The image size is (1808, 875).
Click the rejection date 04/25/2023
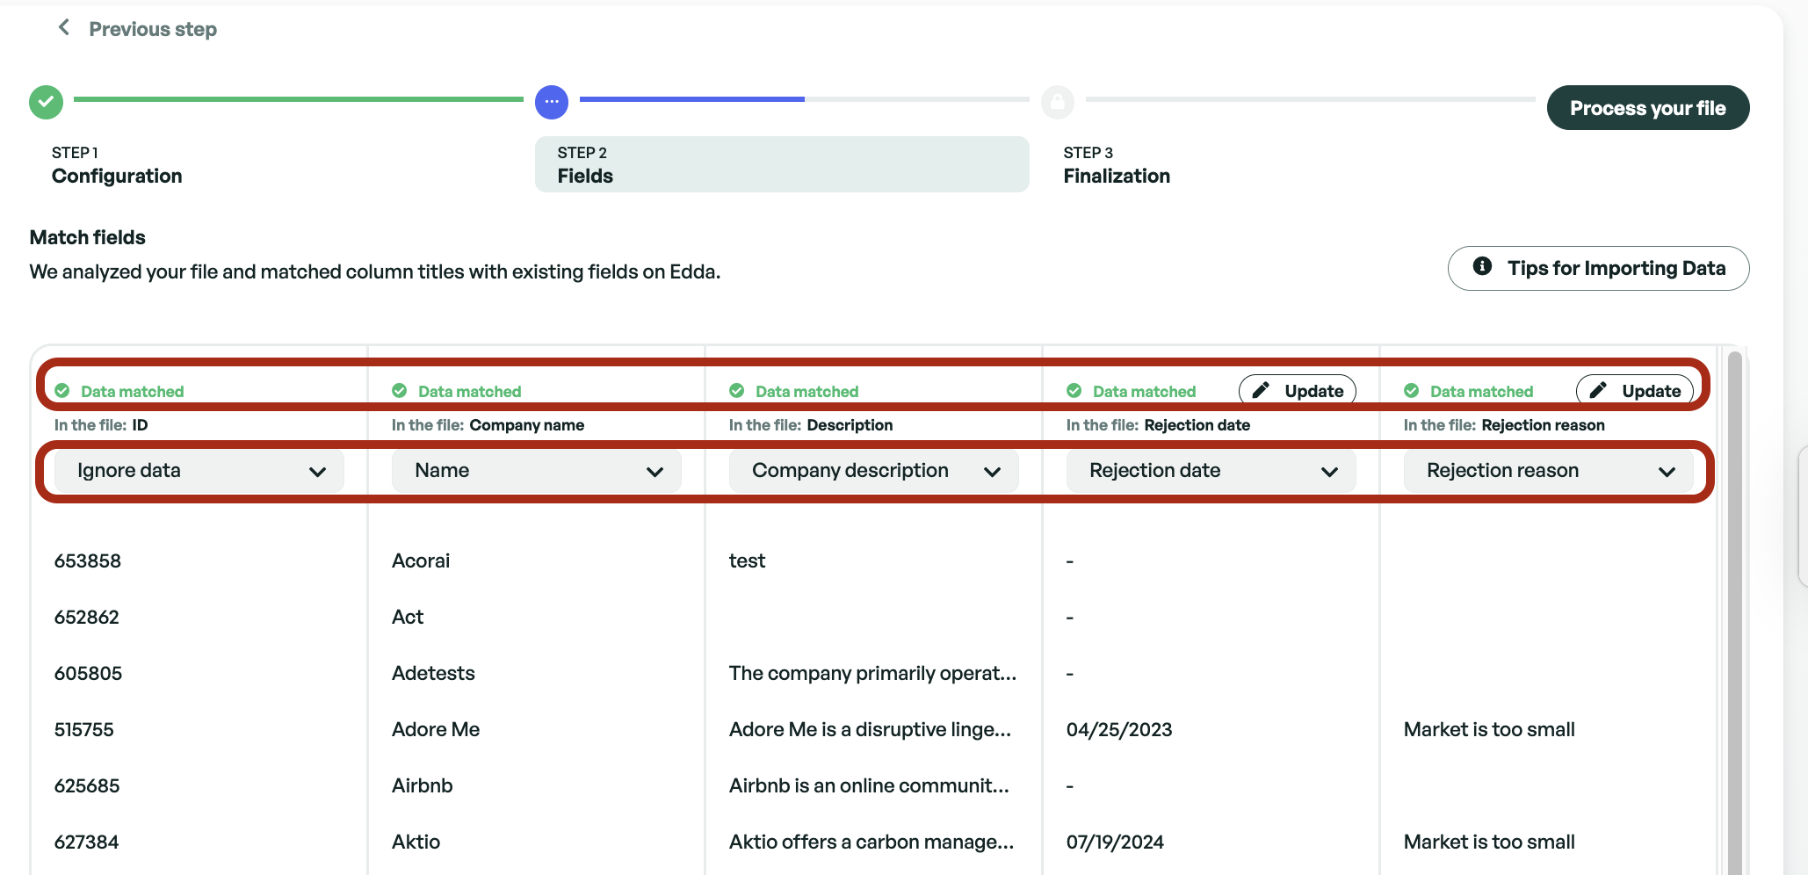(x=1119, y=729)
